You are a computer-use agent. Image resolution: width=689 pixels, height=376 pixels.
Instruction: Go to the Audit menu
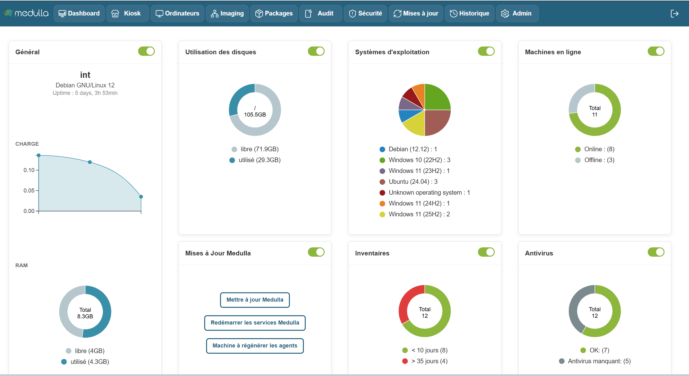point(321,14)
